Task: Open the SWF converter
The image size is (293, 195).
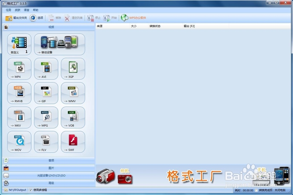Action: 73,142
